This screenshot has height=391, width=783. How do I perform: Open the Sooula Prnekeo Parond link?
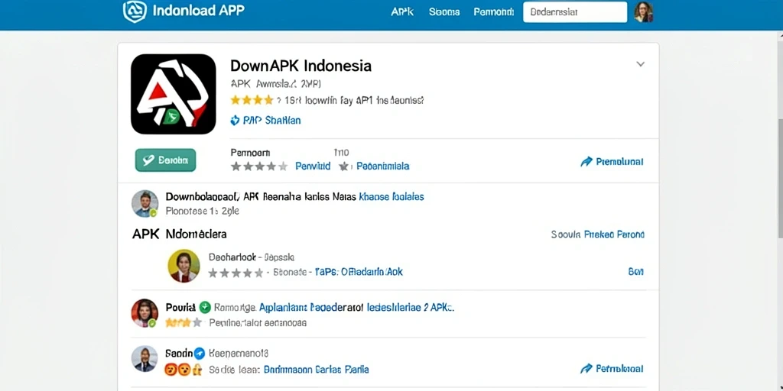(x=597, y=234)
